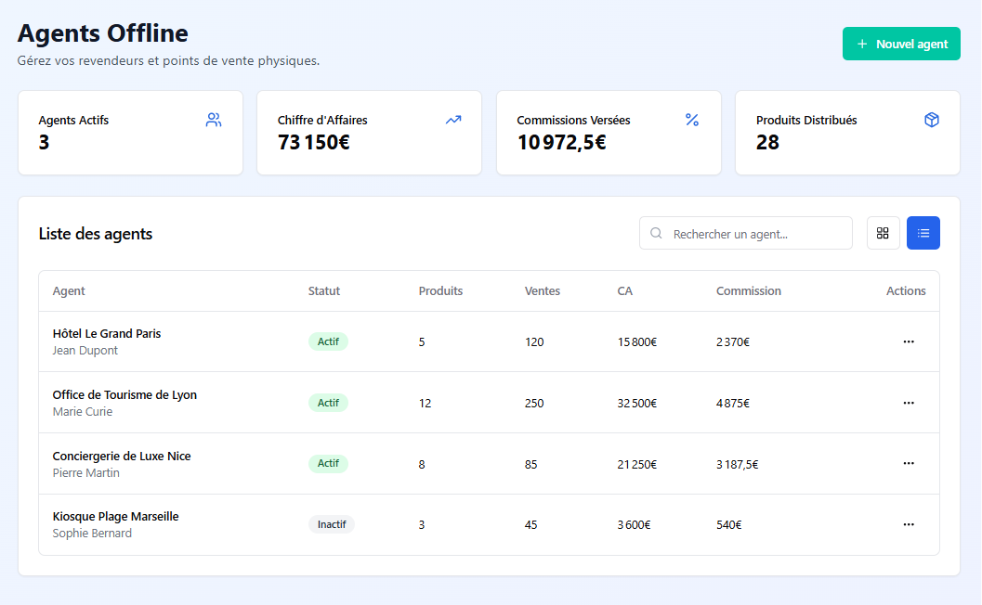The image size is (982, 605).
Task: Click the Inactif badge for Sophie Bernard
Action: [x=332, y=524]
